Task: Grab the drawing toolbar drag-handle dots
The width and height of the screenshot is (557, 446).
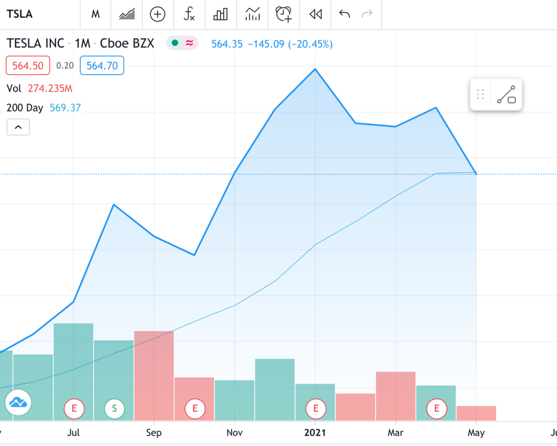Action: (480, 95)
